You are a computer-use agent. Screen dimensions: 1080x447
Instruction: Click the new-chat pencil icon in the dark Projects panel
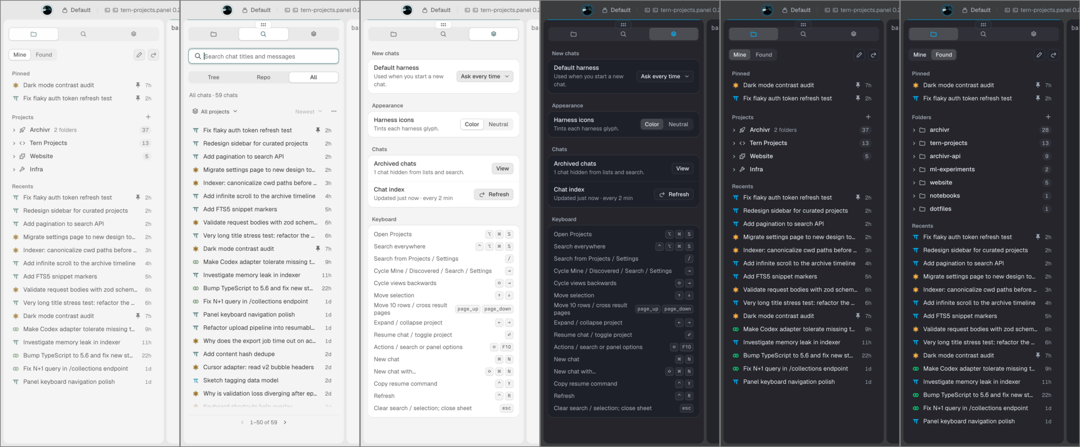click(859, 55)
